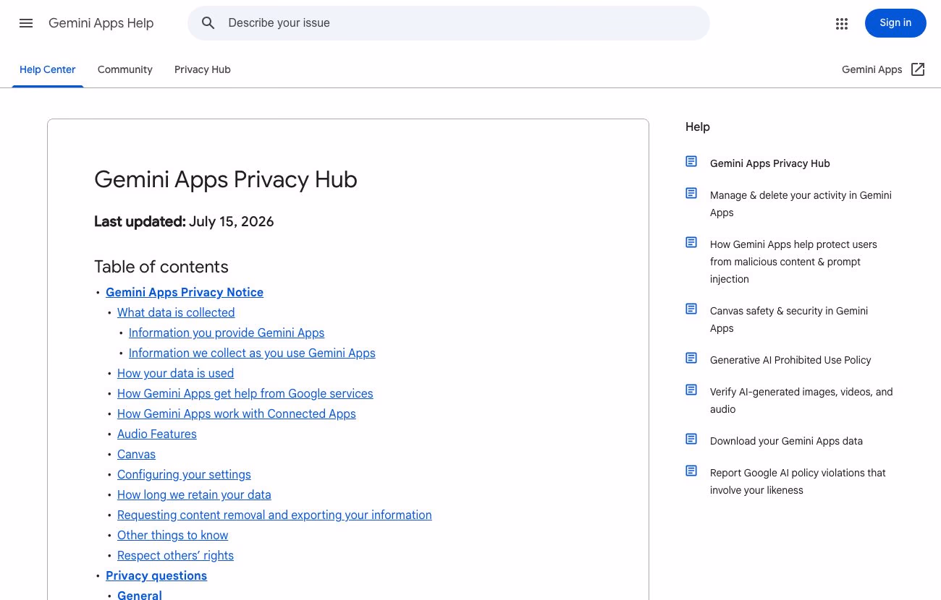Click article icon beside Generative AI Prohibited Use Policy
This screenshot has height=600, width=941.
[691, 359]
